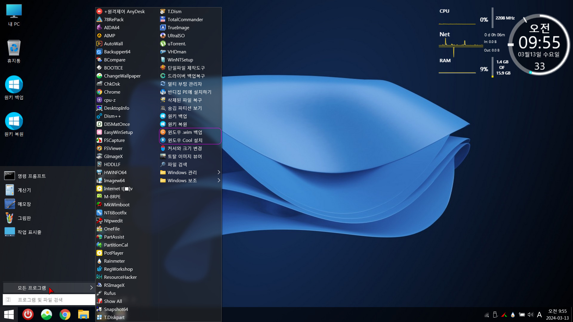
Task: Click the 명령 프롬프트 console icon
Action: click(x=10, y=176)
